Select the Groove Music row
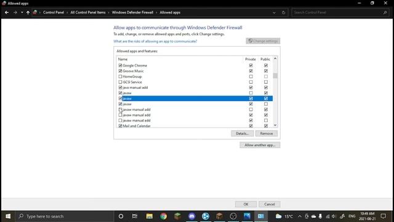The width and height of the screenshot is (394, 222). (195, 71)
